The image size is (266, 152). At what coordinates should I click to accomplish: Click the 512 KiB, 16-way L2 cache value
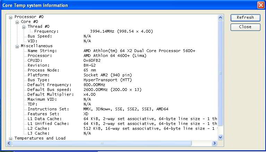pos(150,128)
